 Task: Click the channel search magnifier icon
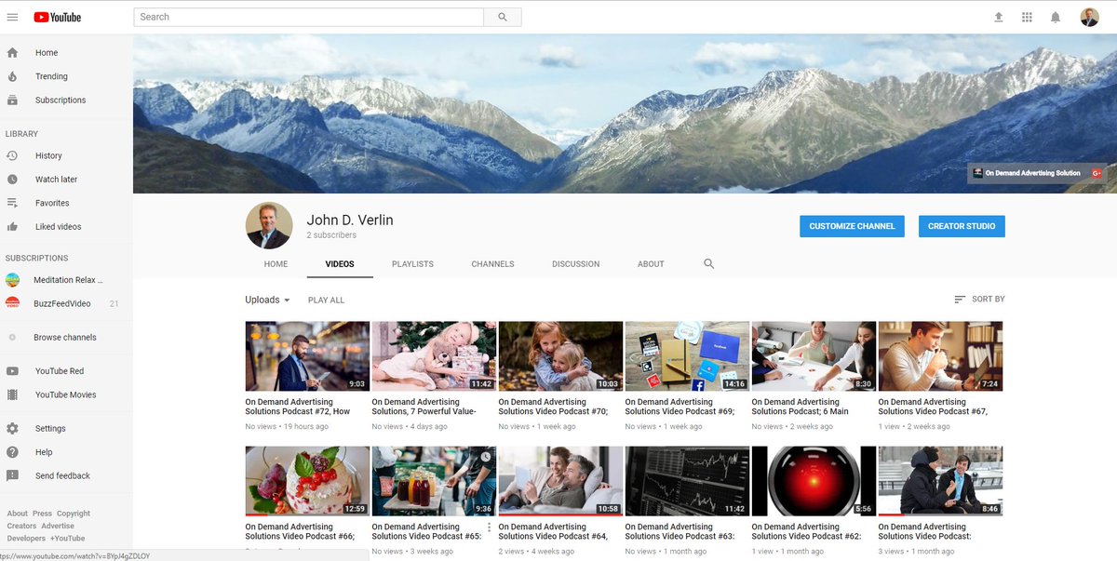(709, 264)
